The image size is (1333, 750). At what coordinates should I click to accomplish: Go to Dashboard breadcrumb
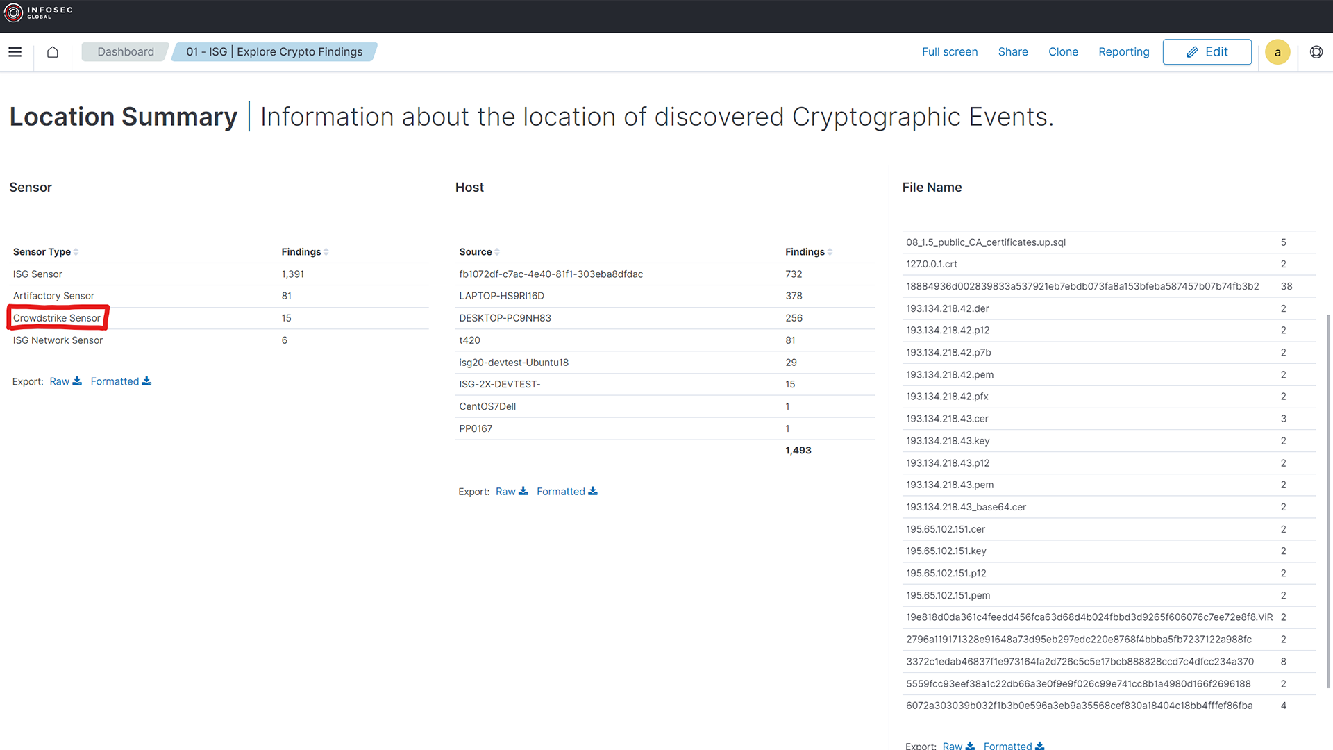point(126,52)
